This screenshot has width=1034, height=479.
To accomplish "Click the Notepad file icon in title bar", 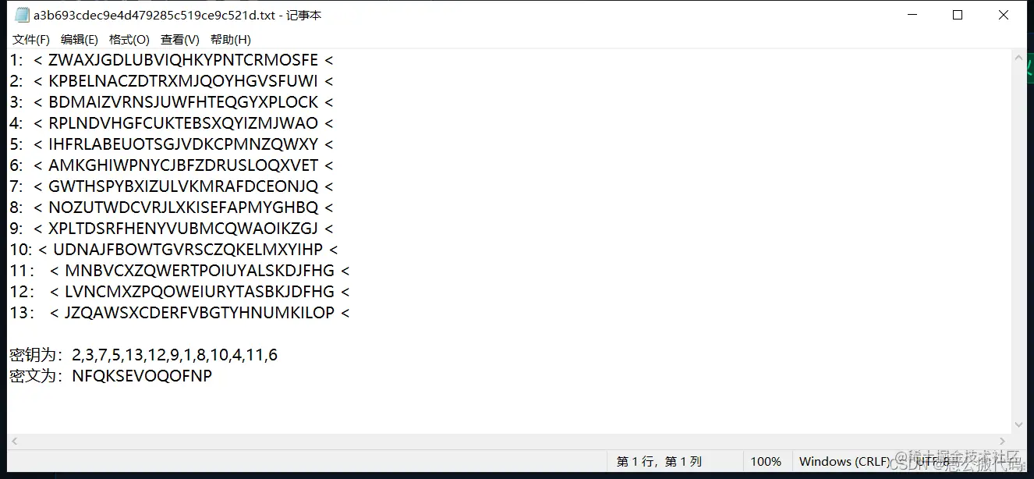I will click(22, 15).
